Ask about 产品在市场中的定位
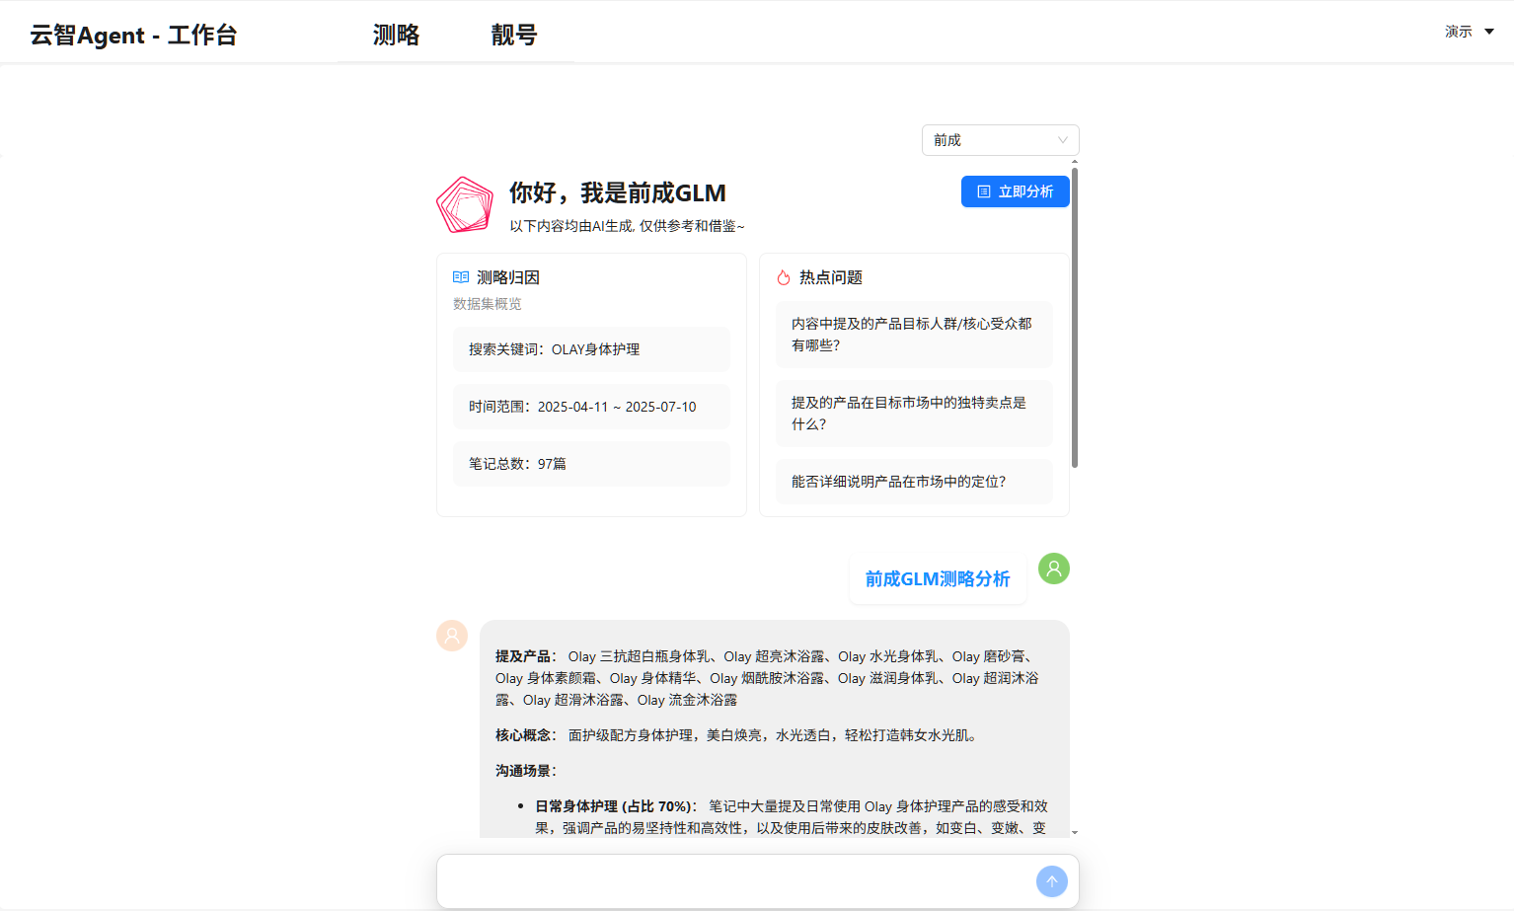The image size is (1514, 911). click(x=914, y=482)
